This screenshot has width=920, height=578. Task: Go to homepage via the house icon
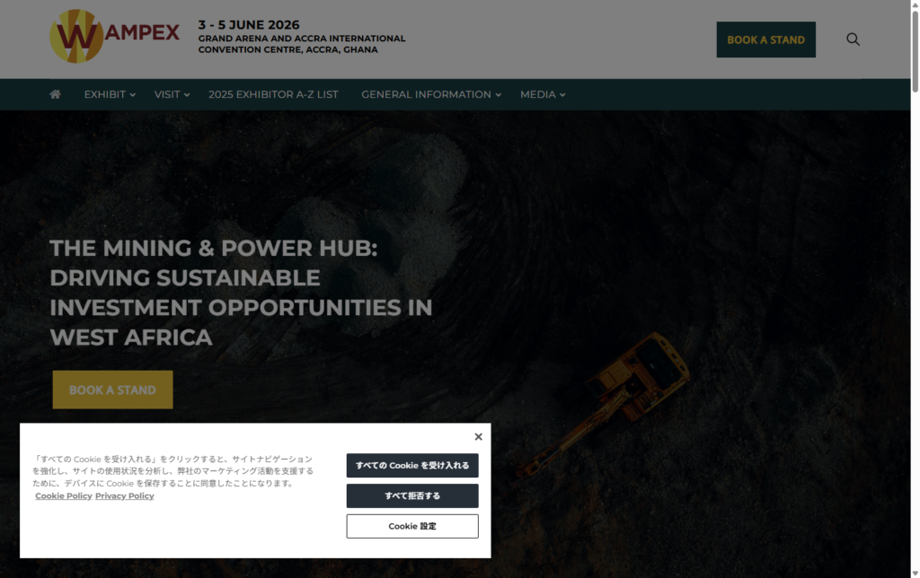(55, 94)
